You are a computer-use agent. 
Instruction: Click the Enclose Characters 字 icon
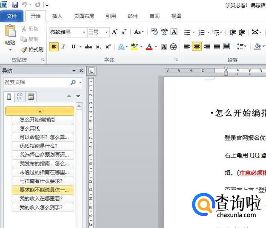(173, 47)
